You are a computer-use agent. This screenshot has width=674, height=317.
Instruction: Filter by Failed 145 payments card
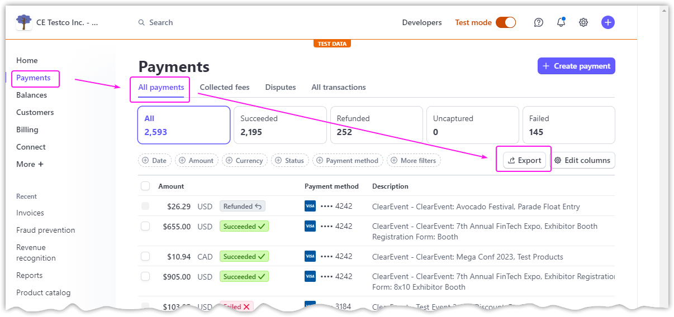point(569,125)
